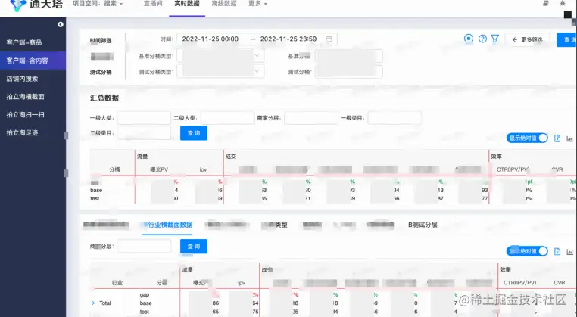The width and height of the screenshot is (577, 317).
Task: Click the 通天塔 logo
Action: coord(36,5)
